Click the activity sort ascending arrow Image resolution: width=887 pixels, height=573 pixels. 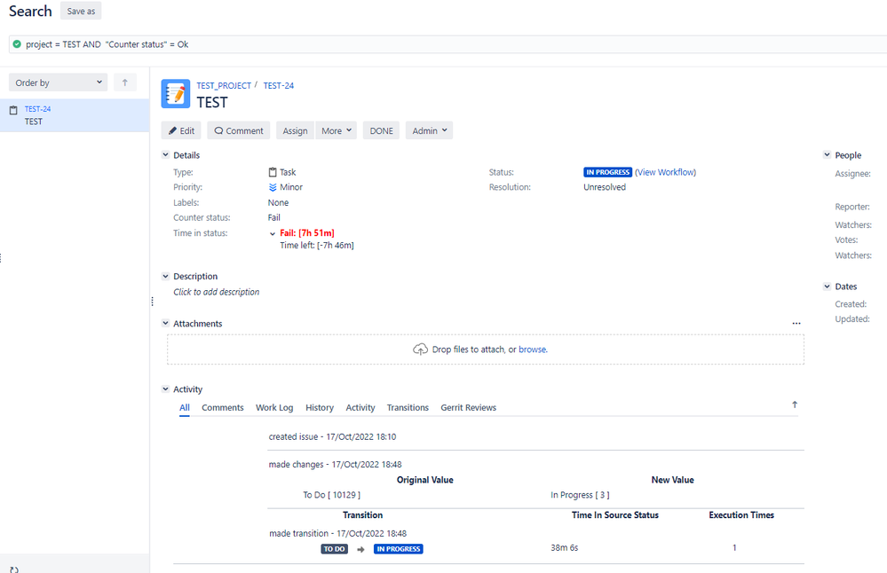pyautogui.click(x=795, y=404)
